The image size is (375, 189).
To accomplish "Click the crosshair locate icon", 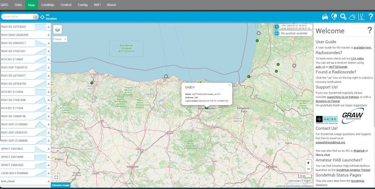I will point(42,17).
